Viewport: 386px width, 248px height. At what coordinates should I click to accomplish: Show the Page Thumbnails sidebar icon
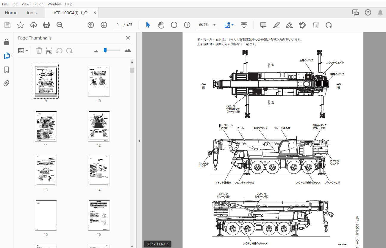coord(7,56)
